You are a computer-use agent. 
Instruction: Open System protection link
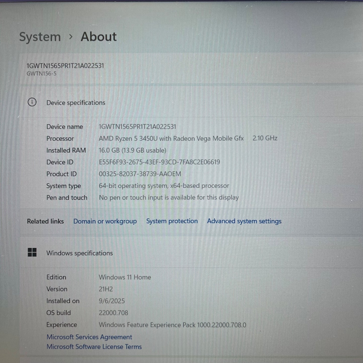pyautogui.click(x=172, y=221)
